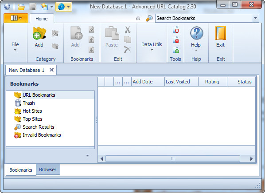Expand dropdown arrow next to blue gear icon
265x193 pixels.
[x=68, y=7]
